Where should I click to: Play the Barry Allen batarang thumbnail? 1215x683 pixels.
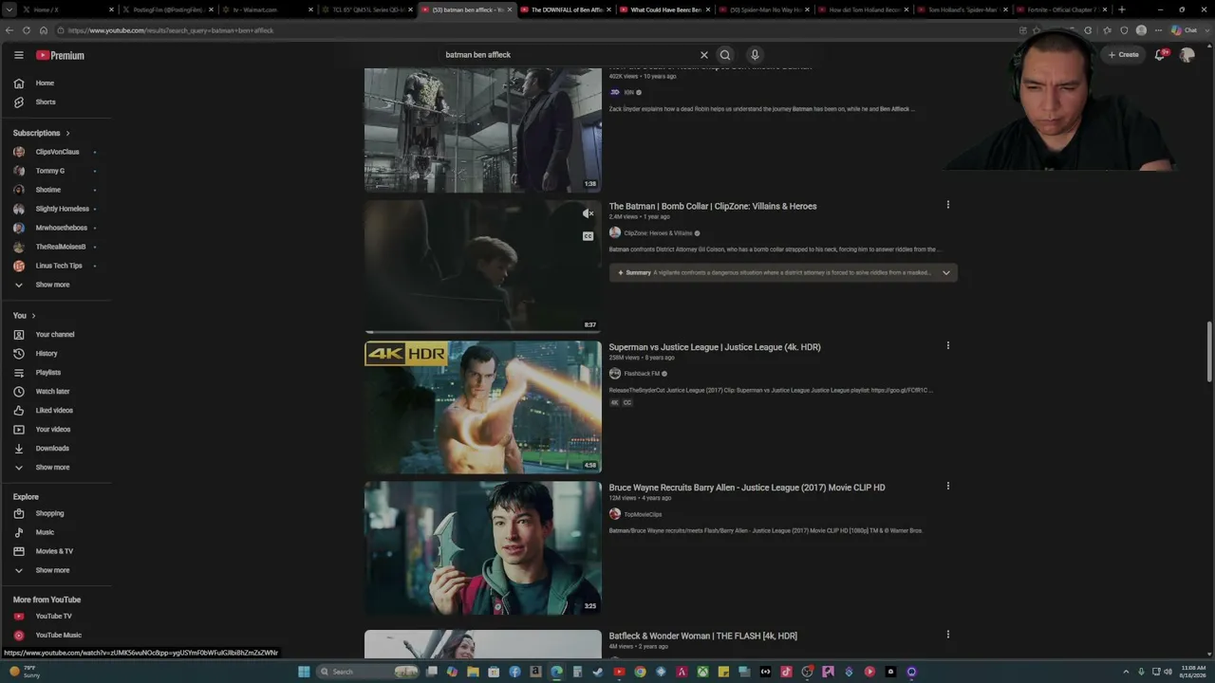click(483, 547)
